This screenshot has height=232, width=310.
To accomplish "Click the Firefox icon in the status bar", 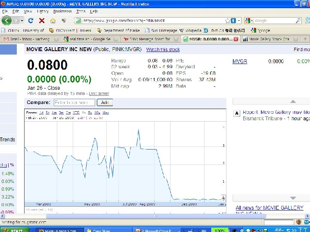I will tap(298, 222).
